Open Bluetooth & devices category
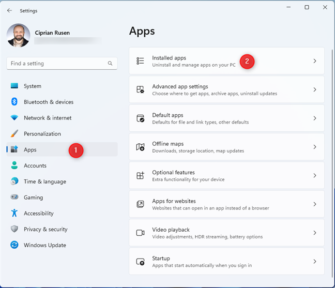This screenshot has width=335, height=288. point(62,102)
